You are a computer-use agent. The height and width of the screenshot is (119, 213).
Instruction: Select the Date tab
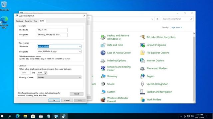click(42, 21)
